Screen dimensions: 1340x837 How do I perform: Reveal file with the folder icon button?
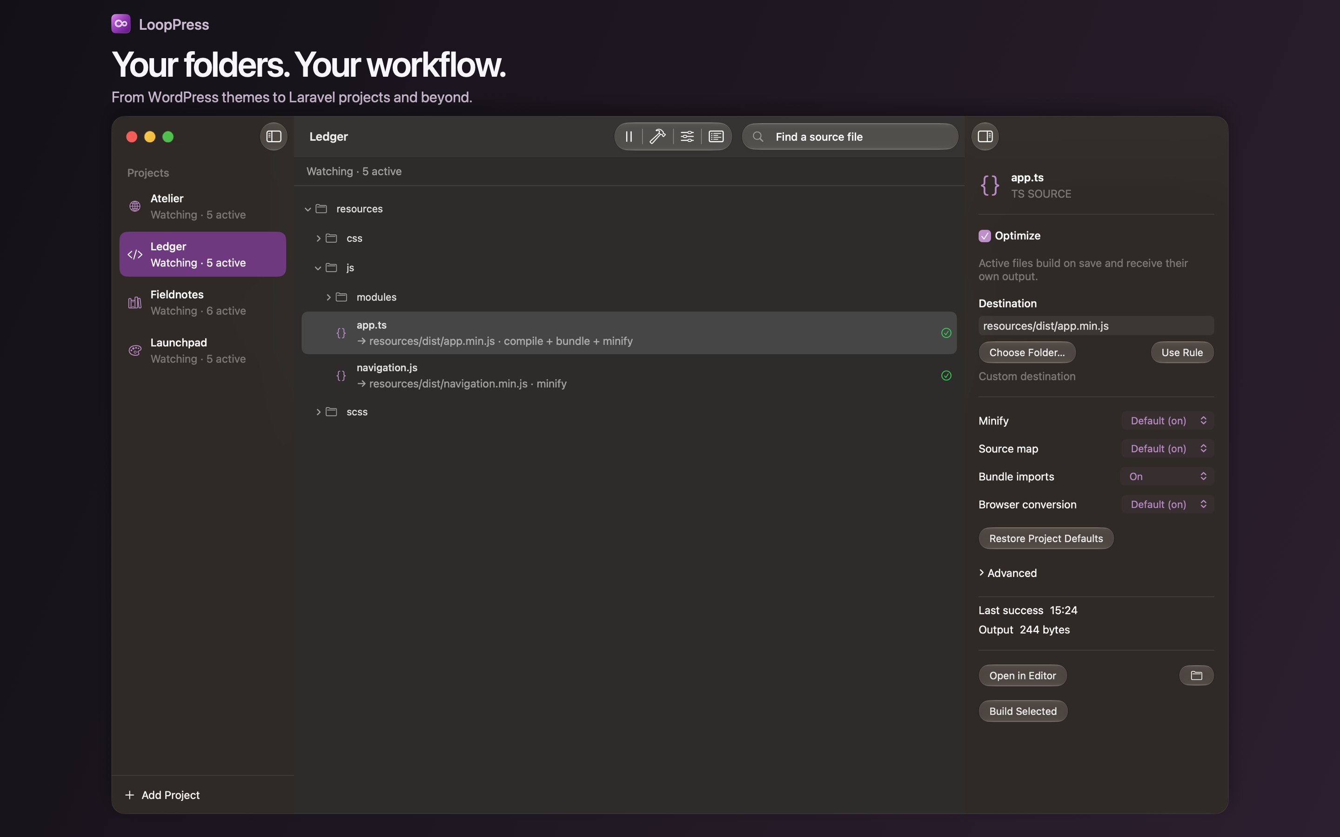point(1197,675)
